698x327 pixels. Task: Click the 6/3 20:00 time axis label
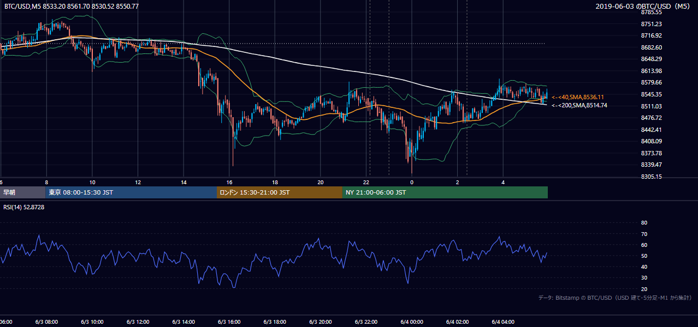pyautogui.click(x=321, y=322)
